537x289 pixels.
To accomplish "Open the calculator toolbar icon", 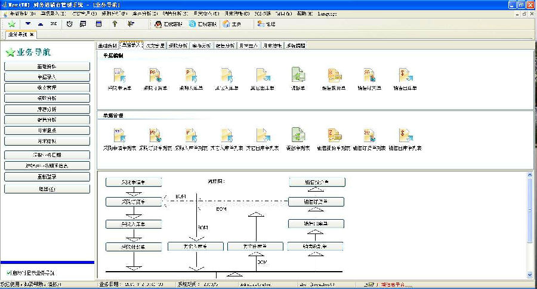I will [98, 24].
